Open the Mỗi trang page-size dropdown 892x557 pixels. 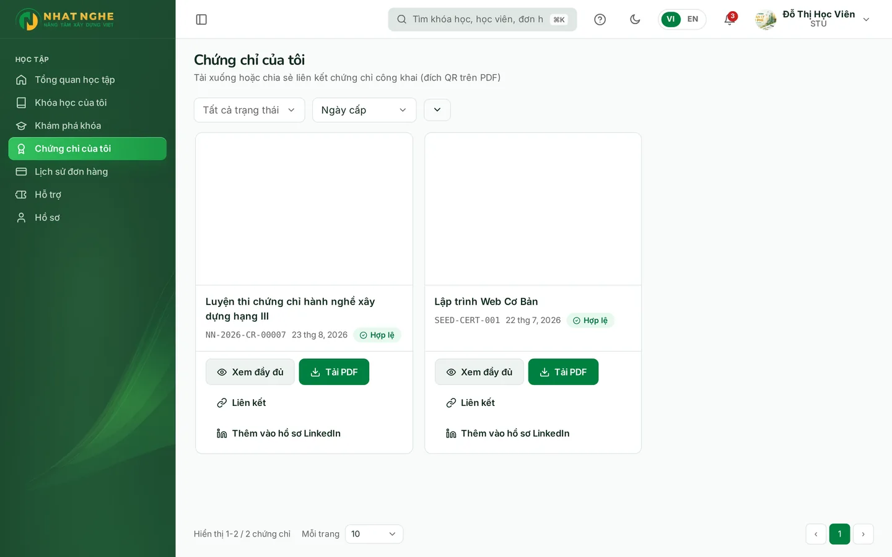pyautogui.click(x=374, y=534)
